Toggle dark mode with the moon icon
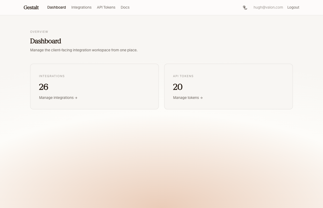 [x=245, y=8]
